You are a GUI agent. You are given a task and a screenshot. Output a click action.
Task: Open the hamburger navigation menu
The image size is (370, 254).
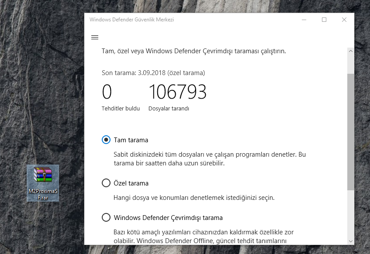pos(95,37)
